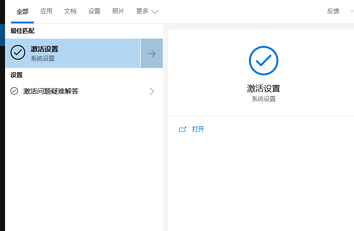Click the chevron arrow next to 更多
354x231 pixels.
pyautogui.click(x=155, y=12)
